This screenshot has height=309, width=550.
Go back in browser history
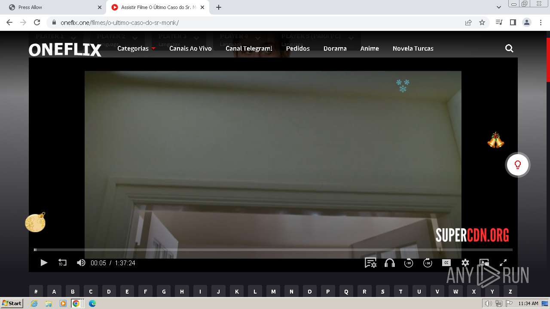pos(9,22)
